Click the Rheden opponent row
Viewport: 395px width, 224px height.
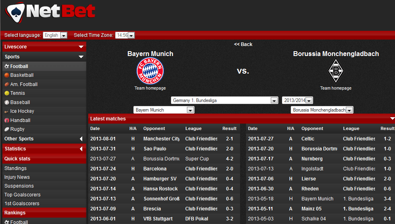[310, 189]
